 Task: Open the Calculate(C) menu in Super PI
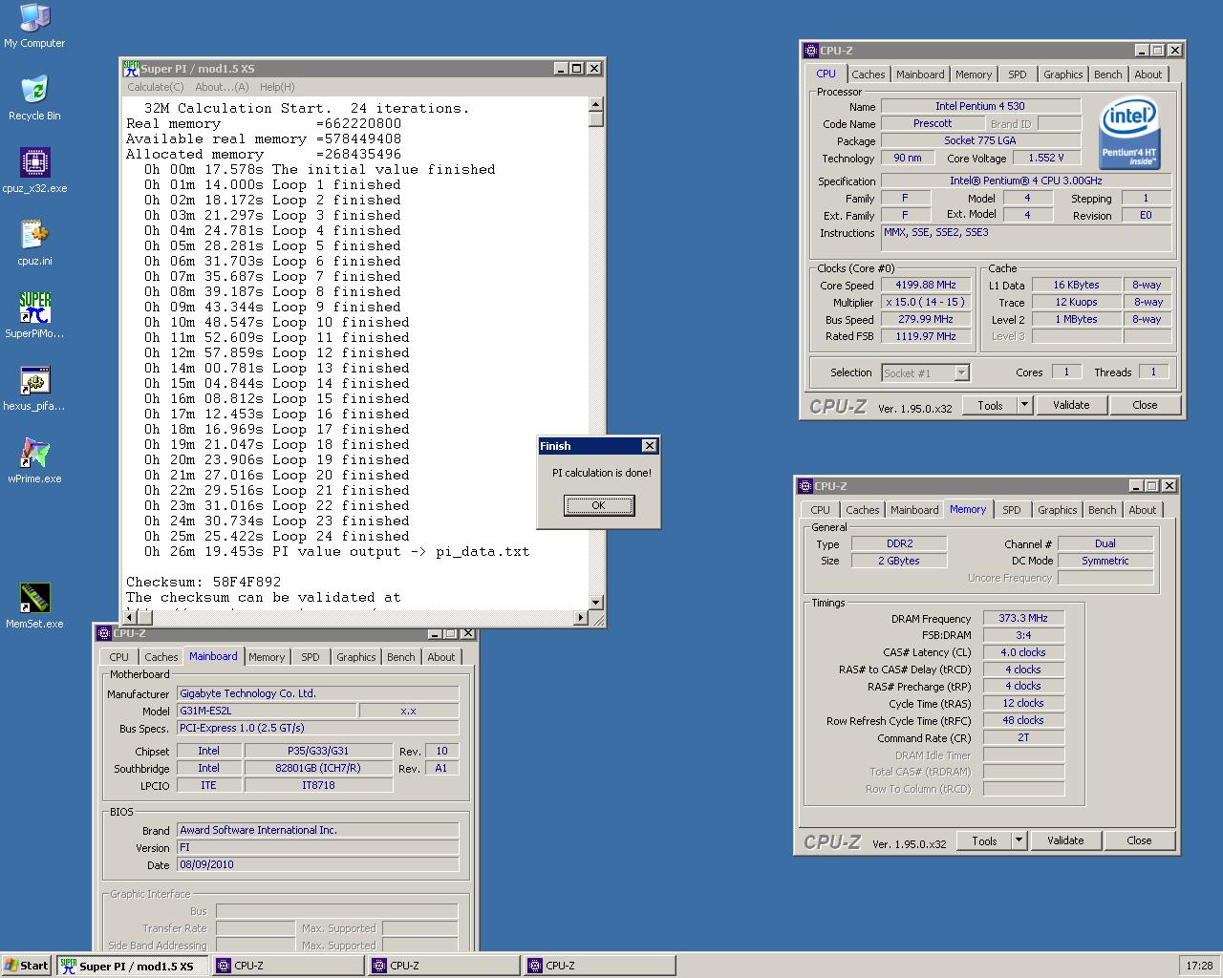tap(156, 87)
